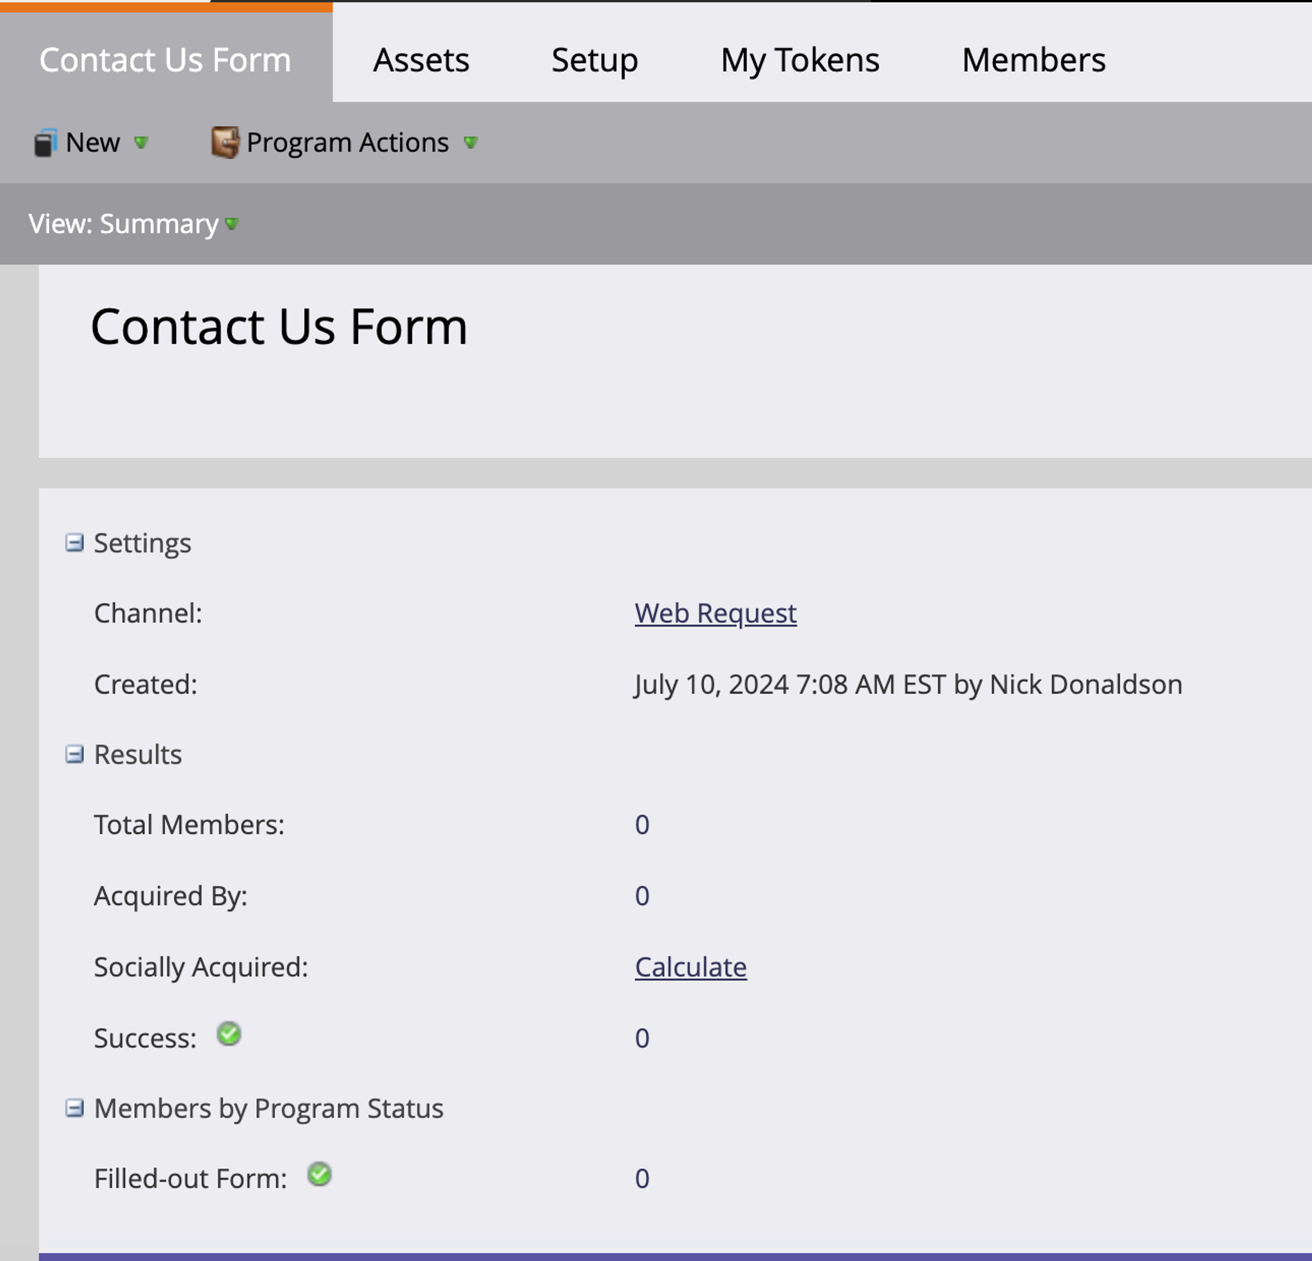This screenshot has height=1261, width=1312.
Task: Click the Program Actions box icon
Action: (225, 142)
